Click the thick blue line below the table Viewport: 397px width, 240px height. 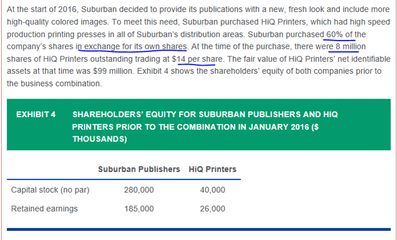(199, 229)
